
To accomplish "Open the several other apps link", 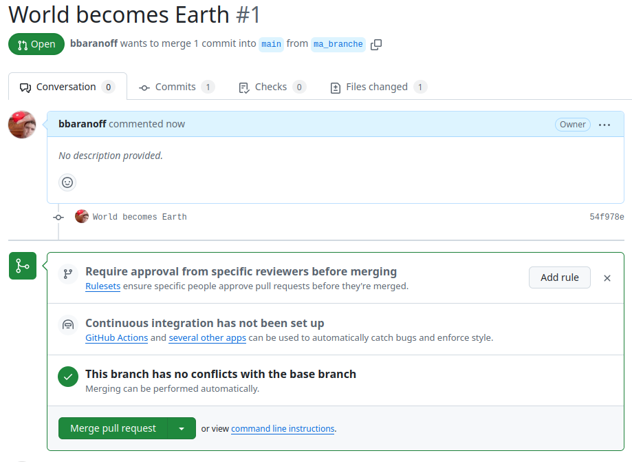I will 207,338.
